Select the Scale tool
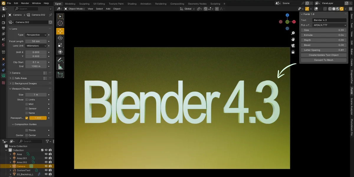The image size is (354, 177). click(x=60, y=45)
